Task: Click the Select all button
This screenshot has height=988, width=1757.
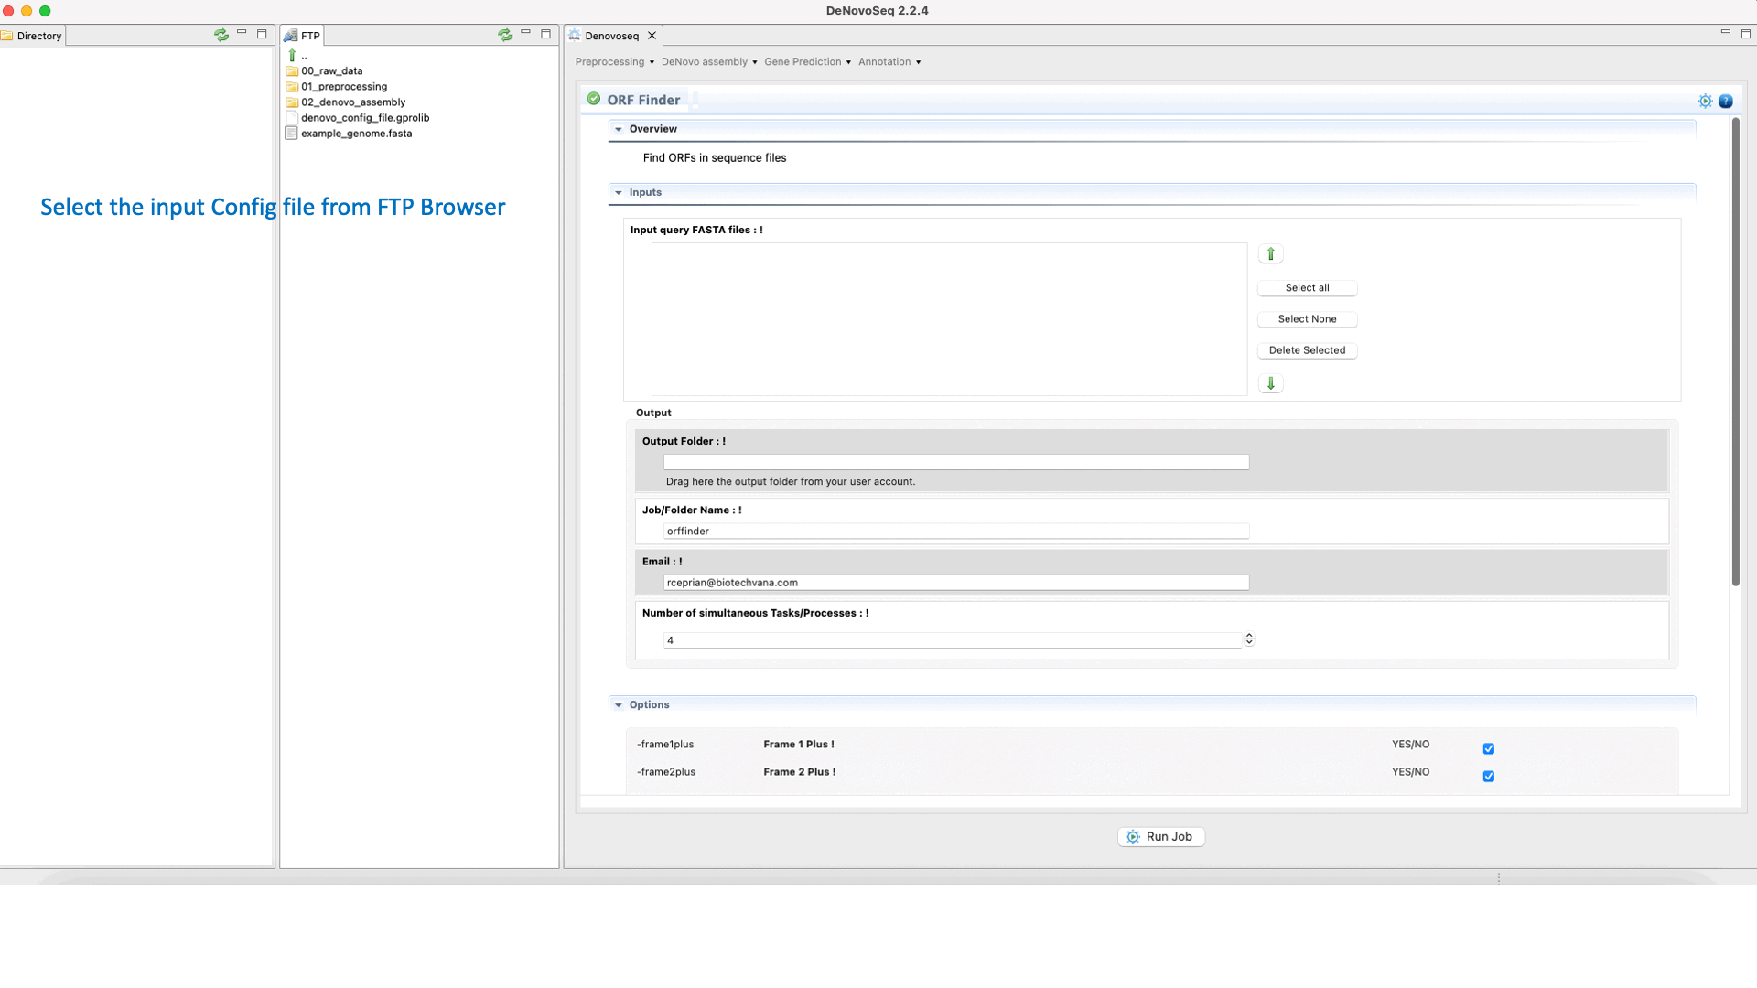Action: (1307, 288)
